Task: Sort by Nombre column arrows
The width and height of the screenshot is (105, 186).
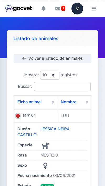Action: pos(87,102)
